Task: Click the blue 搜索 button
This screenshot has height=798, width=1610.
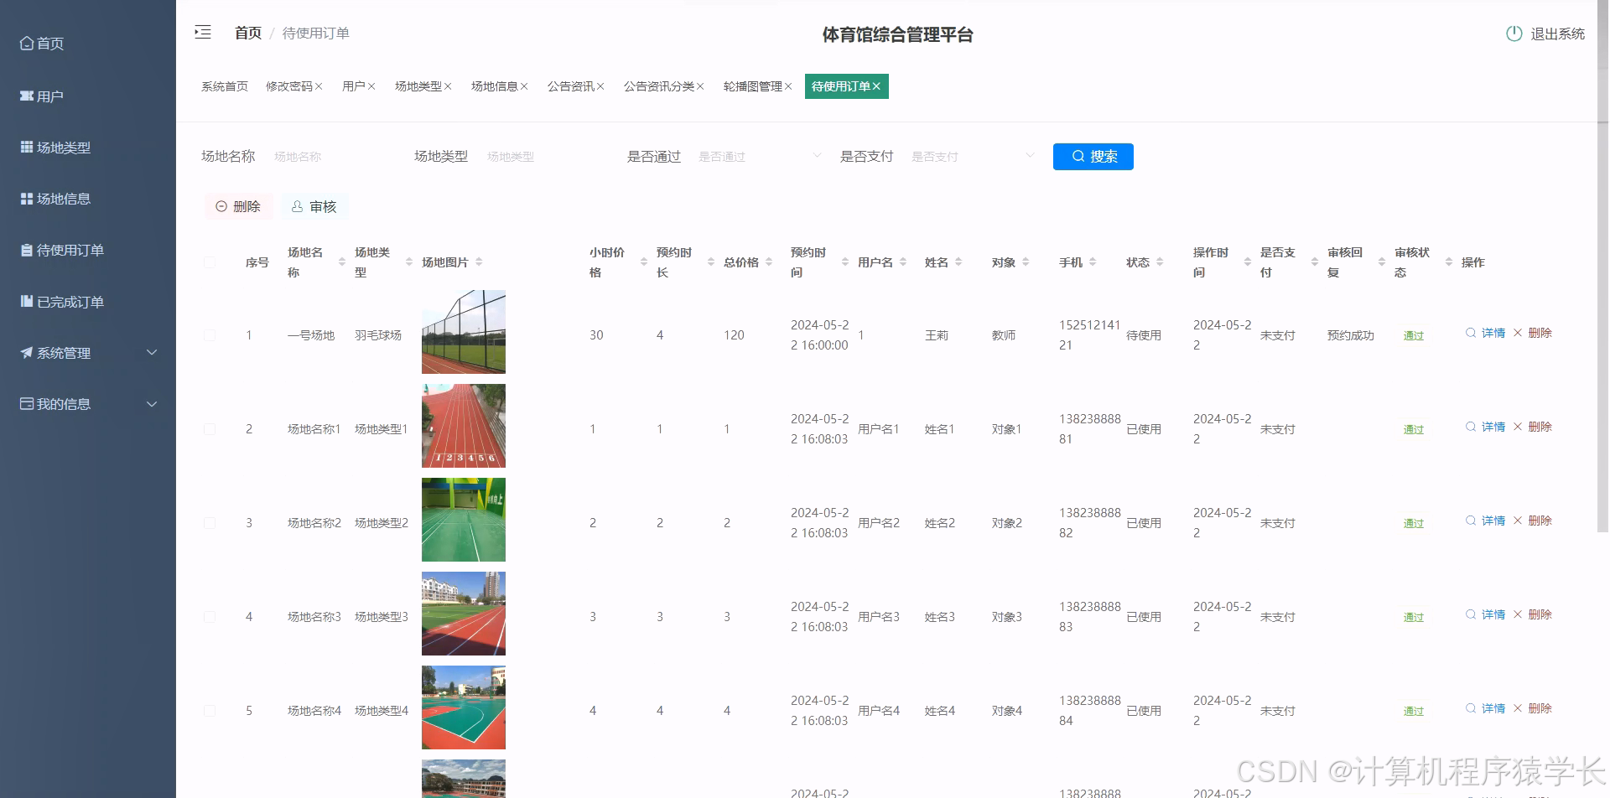Action: pos(1093,157)
